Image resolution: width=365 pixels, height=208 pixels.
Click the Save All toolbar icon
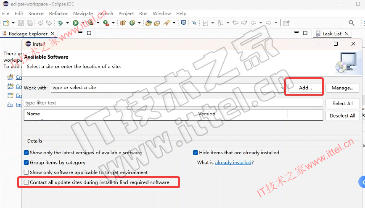click(30, 23)
